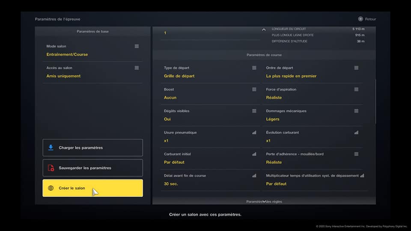Click the blue download icon for Charger les paramètres
Screen dimensions: 411x231
click(x=51, y=148)
